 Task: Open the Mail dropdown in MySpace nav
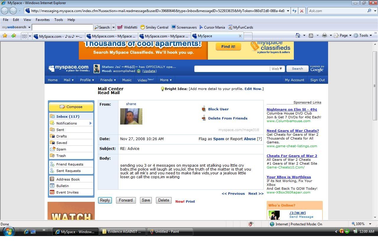coord(69,80)
